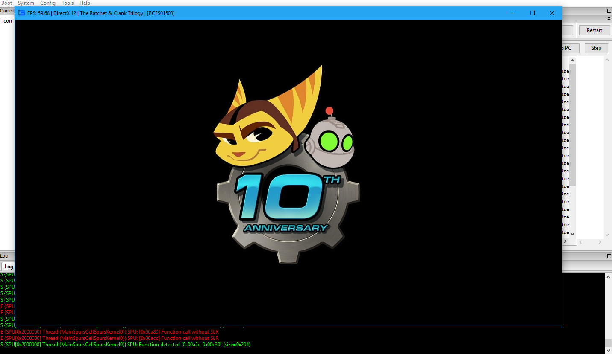Open the Help menu
The width and height of the screenshot is (612, 354).
coord(85,3)
